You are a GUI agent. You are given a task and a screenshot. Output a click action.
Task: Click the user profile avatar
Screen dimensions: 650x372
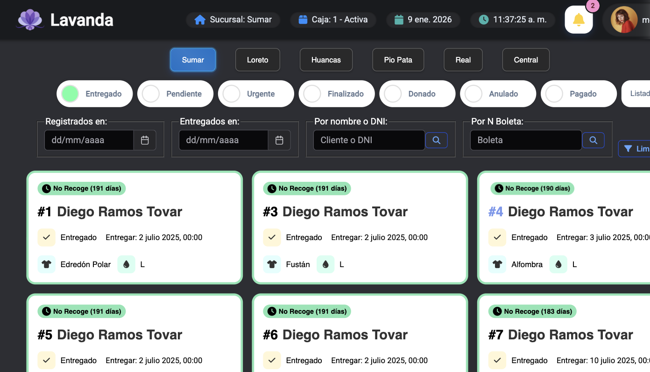pos(624,20)
